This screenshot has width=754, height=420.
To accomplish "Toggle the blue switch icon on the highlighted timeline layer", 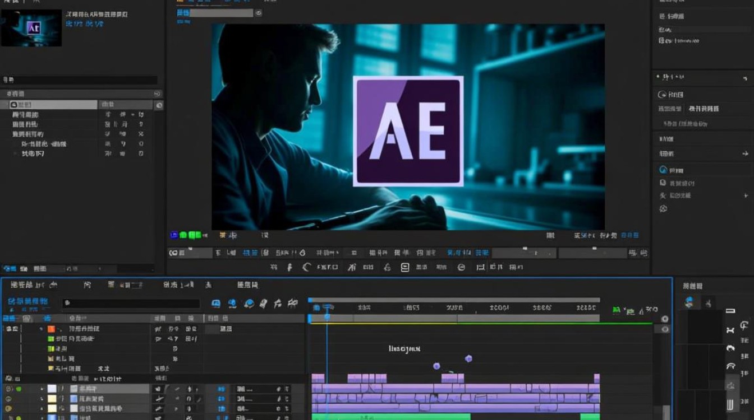I will pos(221,389).
